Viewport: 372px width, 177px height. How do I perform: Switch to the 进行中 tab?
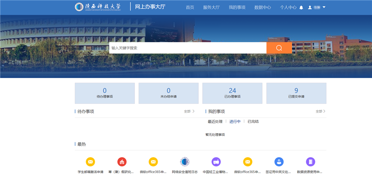[x=235, y=121]
